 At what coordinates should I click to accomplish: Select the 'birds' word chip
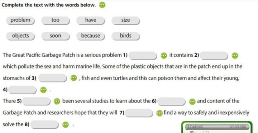coord(126,36)
